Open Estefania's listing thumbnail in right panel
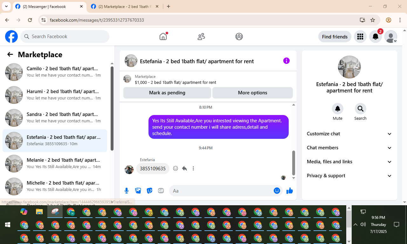Screen dimensions: 407x244 click(x=349, y=67)
